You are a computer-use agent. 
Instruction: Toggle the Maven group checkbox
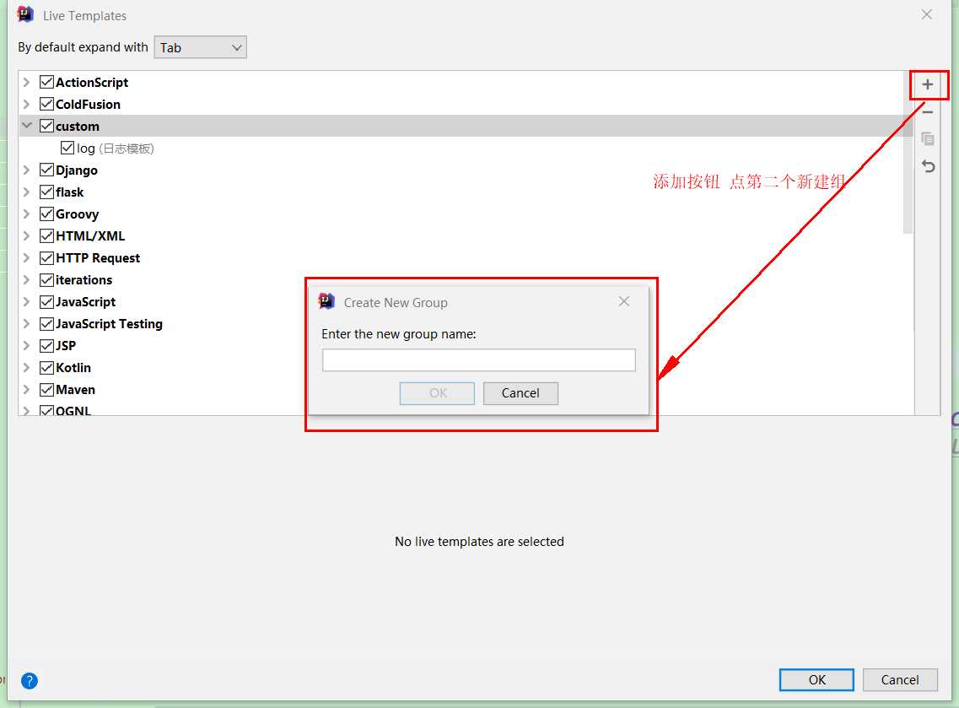point(46,390)
